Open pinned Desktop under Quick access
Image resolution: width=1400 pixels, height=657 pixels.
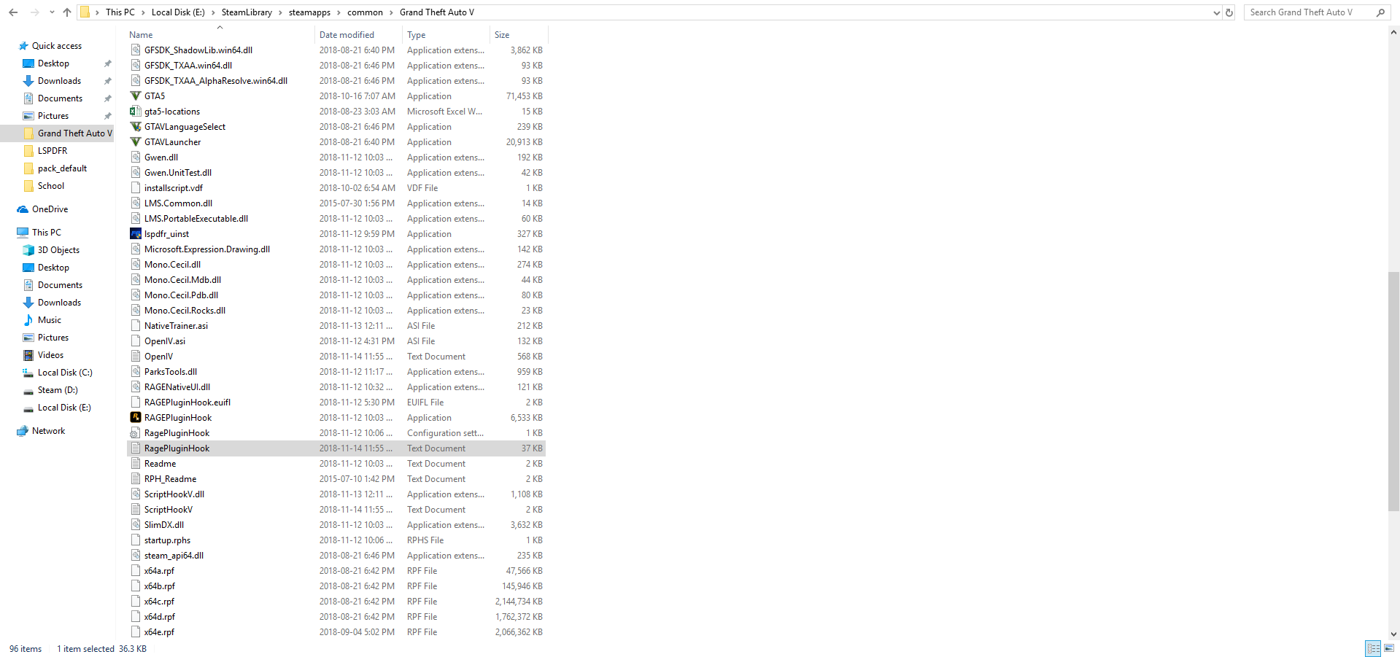coord(53,63)
